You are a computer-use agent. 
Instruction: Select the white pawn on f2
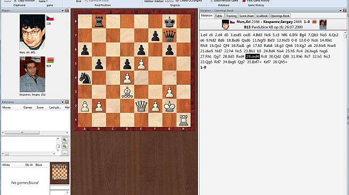(155, 106)
